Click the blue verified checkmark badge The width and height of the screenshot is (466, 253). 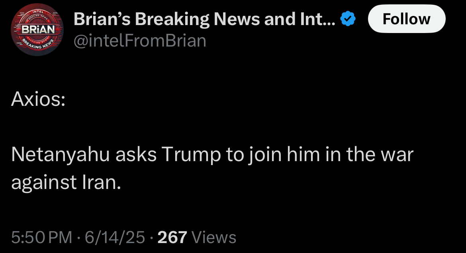(x=348, y=19)
